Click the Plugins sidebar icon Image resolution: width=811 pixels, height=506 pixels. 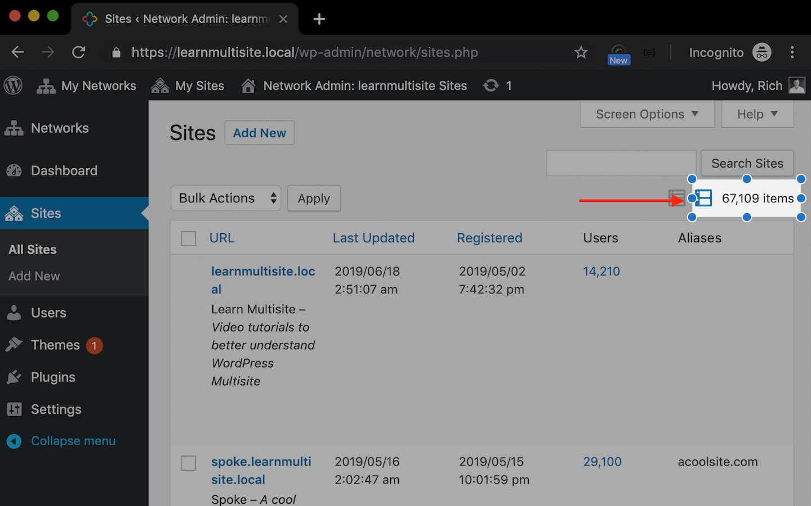[15, 377]
